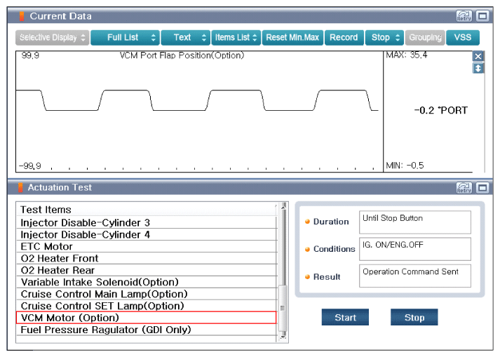Click Retry icon in Current Data header
Image resolution: width=500 pixels, height=357 pixels.
(464, 16)
